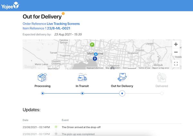This screenshot has height=136, width=193.
Task: Click the Date column header
Action: click(25, 120)
